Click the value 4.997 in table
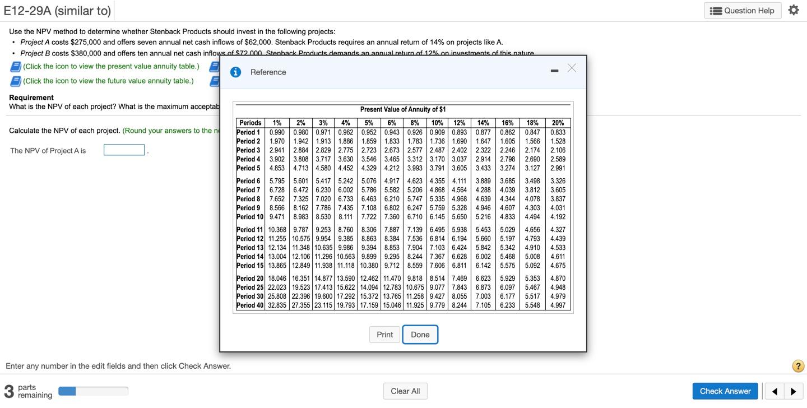This screenshot has height=408, width=807. pos(558,305)
